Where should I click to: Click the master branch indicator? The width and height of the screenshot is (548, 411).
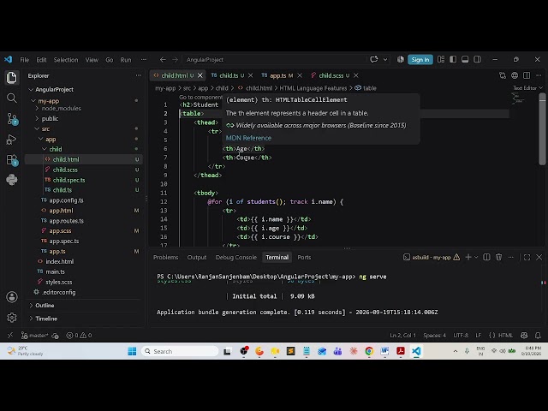coord(34,336)
